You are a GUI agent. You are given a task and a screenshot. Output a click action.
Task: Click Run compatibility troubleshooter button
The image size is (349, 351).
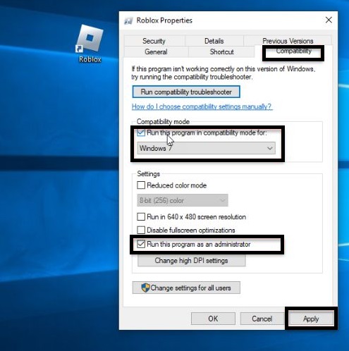click(186, 92)
